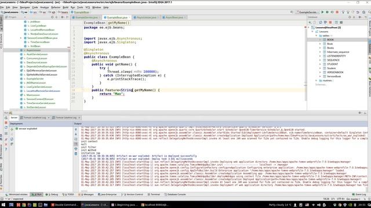Collapse the Lessons schema node
371x208 pixels.
(312, 32)
